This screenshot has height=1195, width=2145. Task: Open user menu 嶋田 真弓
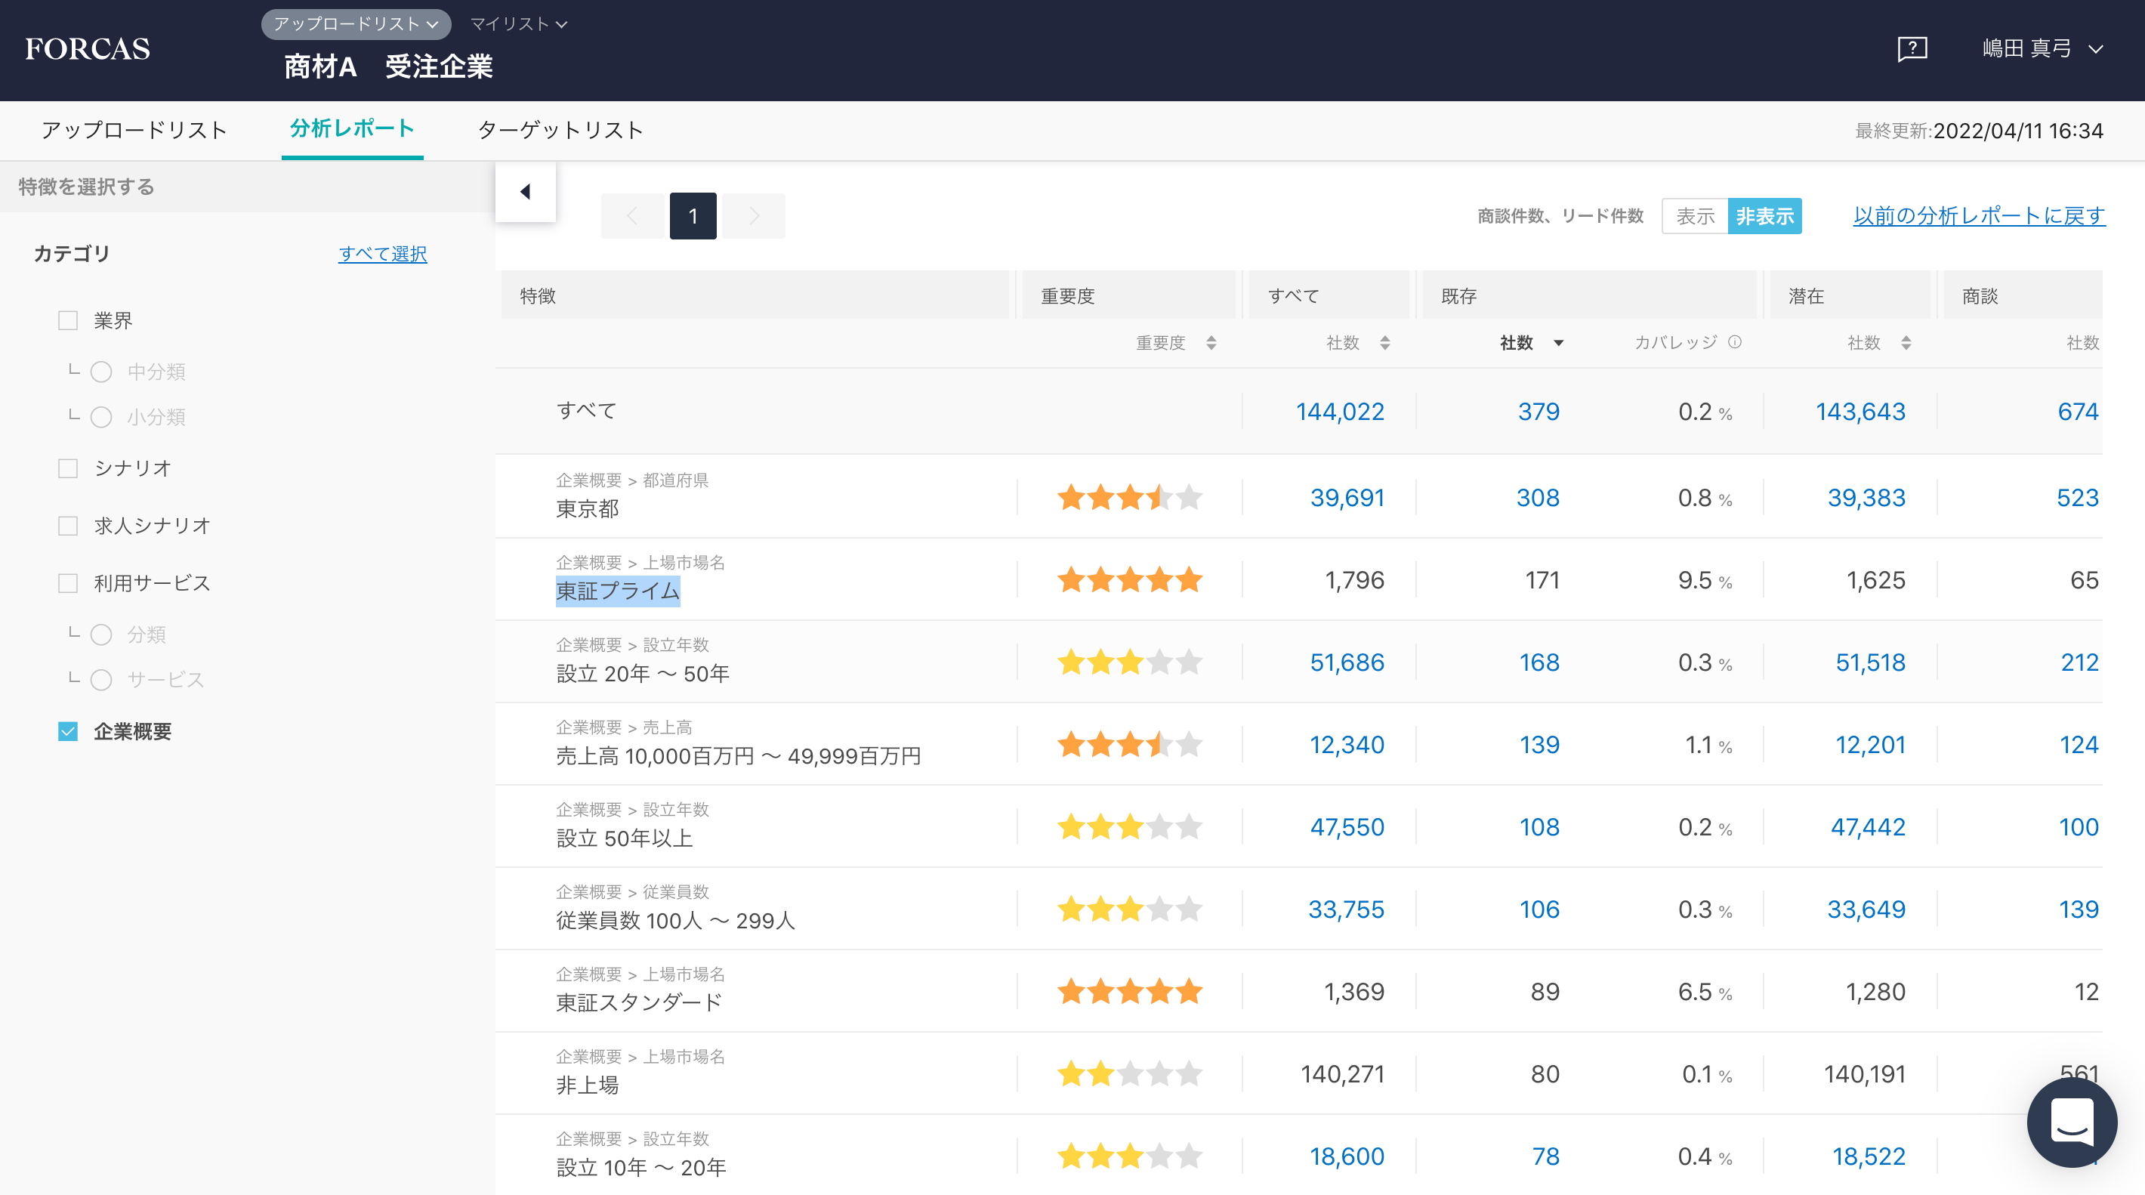(x=2042, y=48)
